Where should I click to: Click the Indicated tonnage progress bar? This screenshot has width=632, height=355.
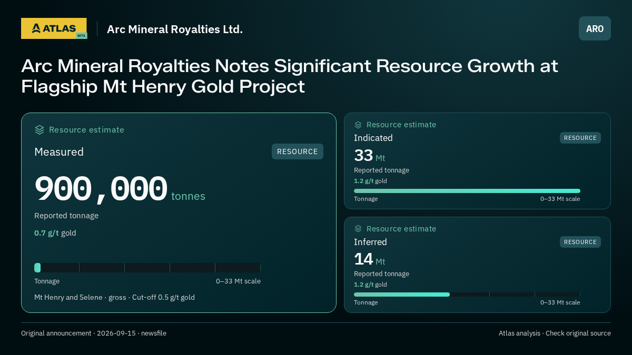click(467, 191)
